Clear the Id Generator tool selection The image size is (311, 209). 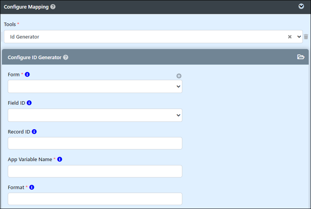[x=290, y=37]
